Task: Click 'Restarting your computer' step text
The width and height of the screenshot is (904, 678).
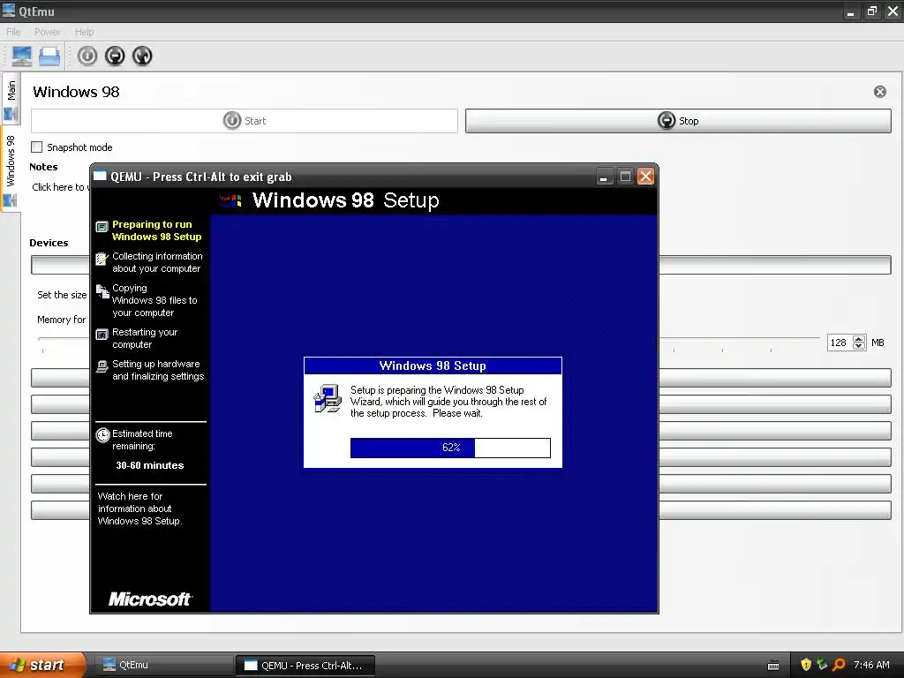Action: coord(145,338)
